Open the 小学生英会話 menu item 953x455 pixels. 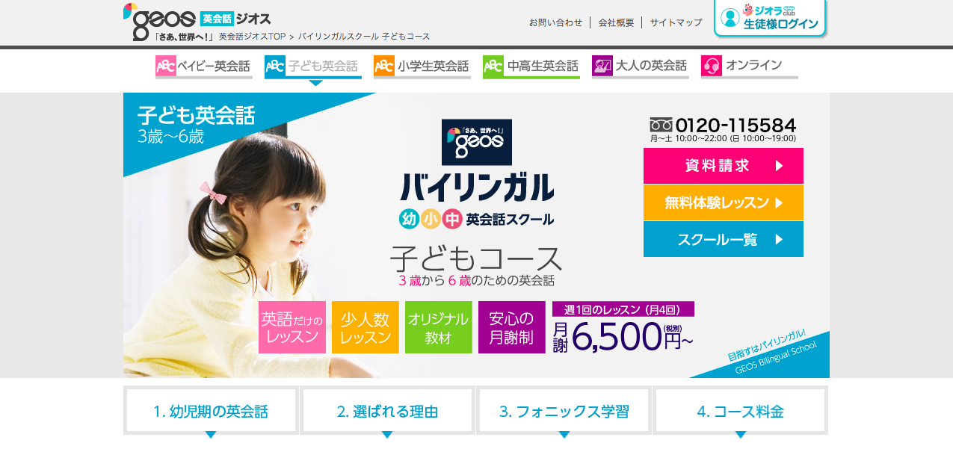(x=422, y=66)
